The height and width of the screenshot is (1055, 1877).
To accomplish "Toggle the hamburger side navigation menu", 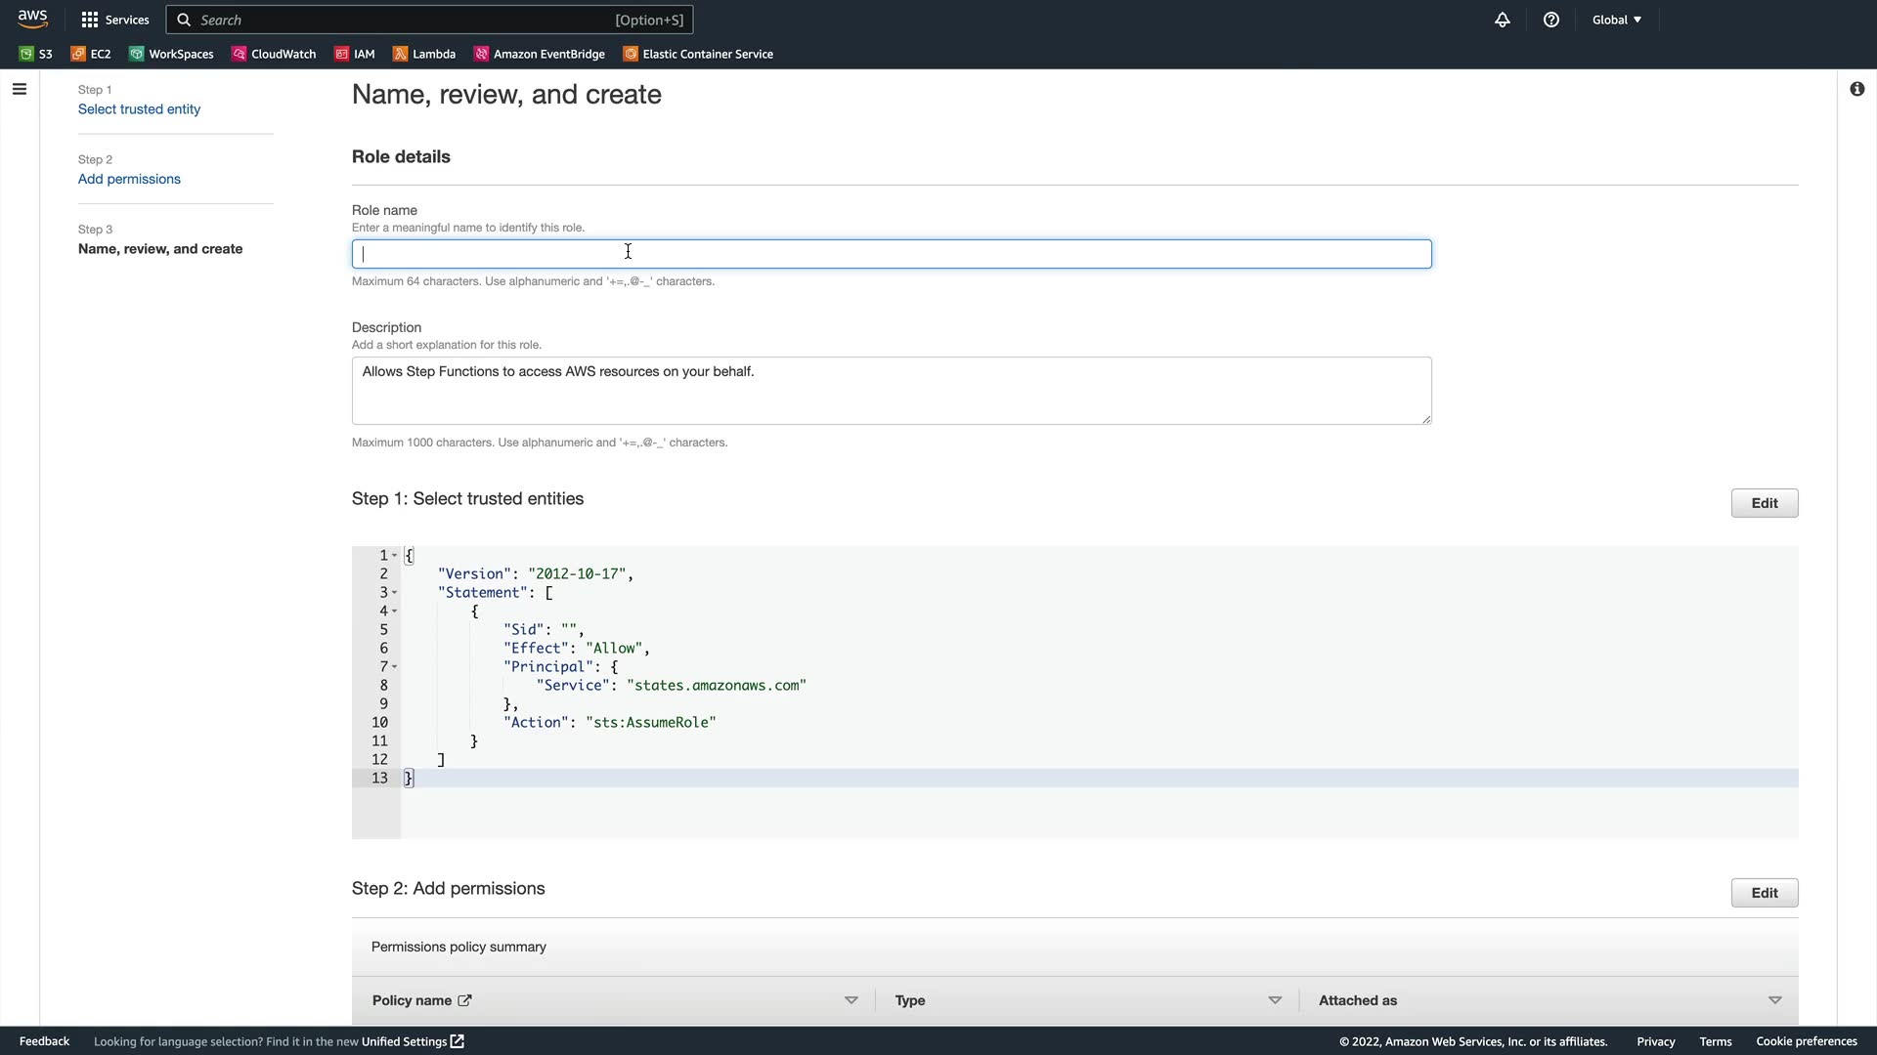I will 20,89.
